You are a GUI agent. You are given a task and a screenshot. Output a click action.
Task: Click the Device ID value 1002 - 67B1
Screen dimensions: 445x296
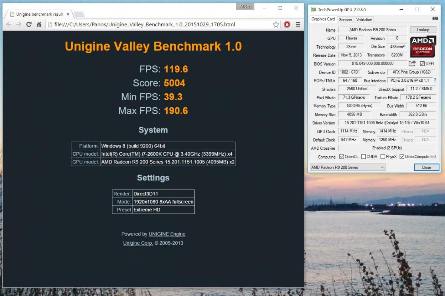tap(350, 72)
